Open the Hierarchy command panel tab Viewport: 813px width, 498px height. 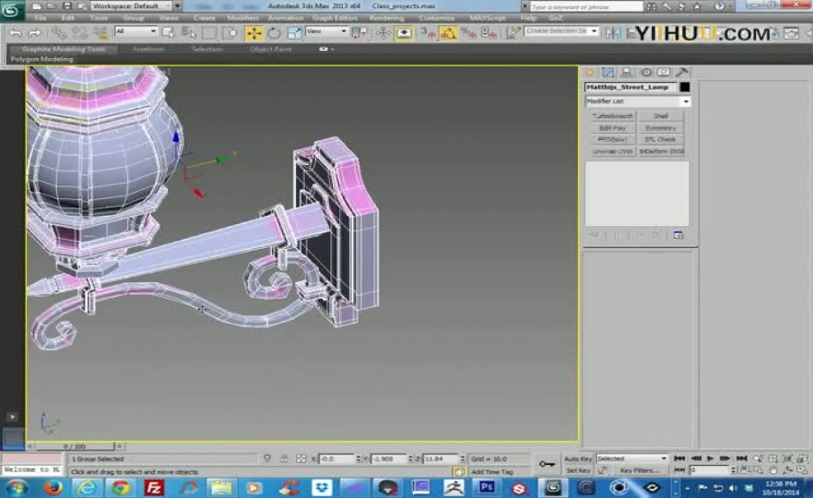point(627,73)
